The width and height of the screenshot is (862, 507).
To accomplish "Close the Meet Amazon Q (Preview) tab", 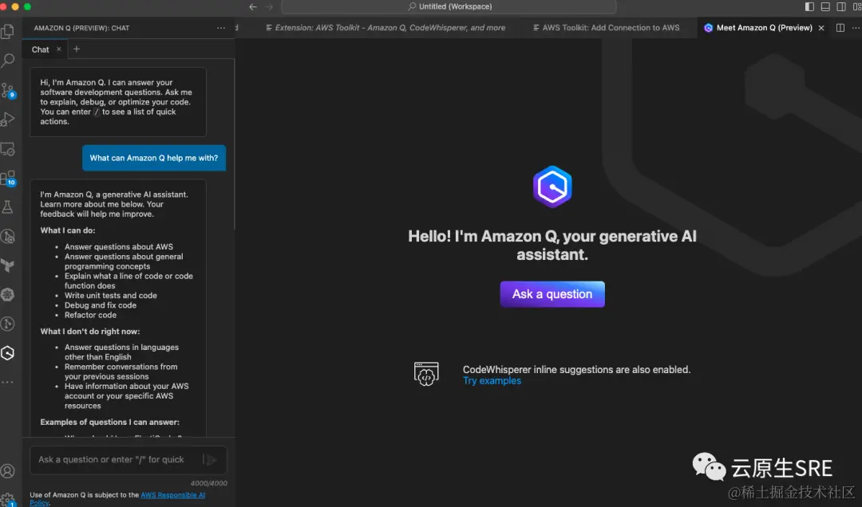I will [821, 27].
